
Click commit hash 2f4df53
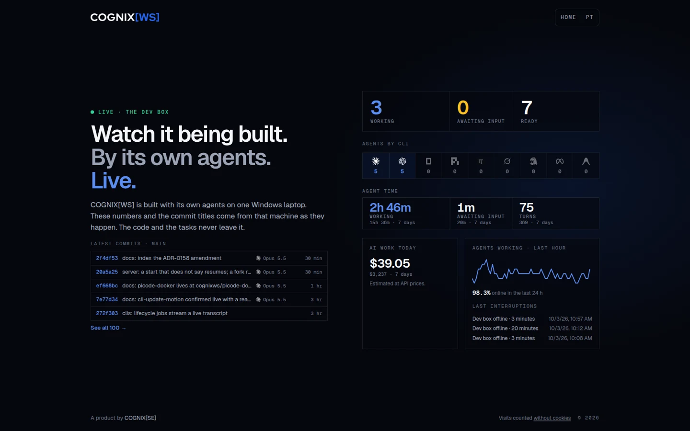[x=107, y=258]
